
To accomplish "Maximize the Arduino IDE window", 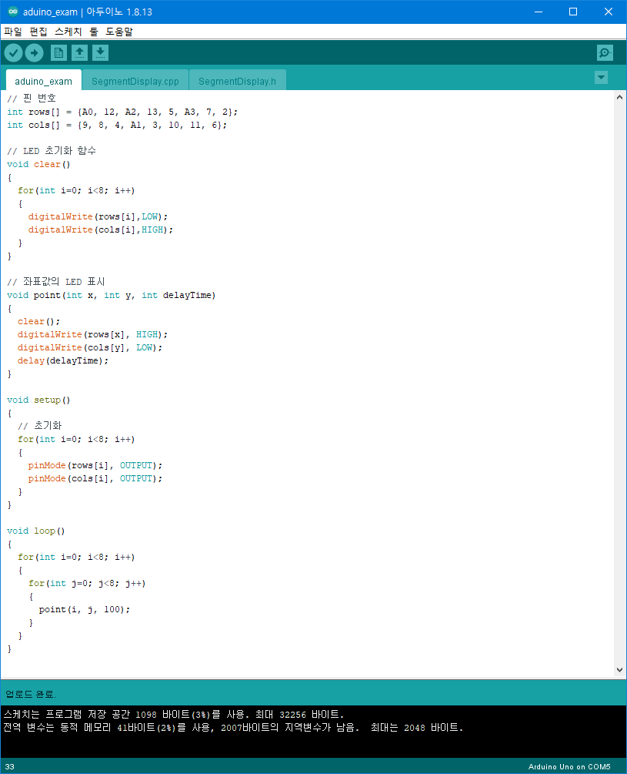I will (x=573, y=12).
